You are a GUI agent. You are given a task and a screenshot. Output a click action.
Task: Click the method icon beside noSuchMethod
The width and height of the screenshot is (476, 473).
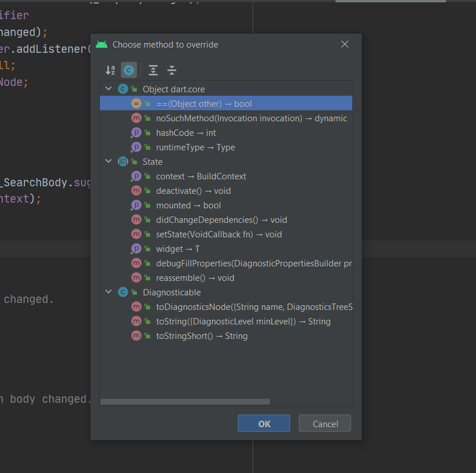click(135, 118)
